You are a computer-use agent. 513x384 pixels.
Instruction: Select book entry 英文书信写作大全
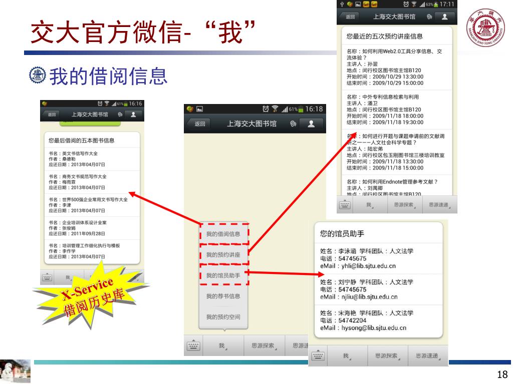click(x=92, y=159)
